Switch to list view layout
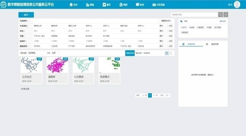The height and width of the screenshot is (136, 246). (171, 53)
